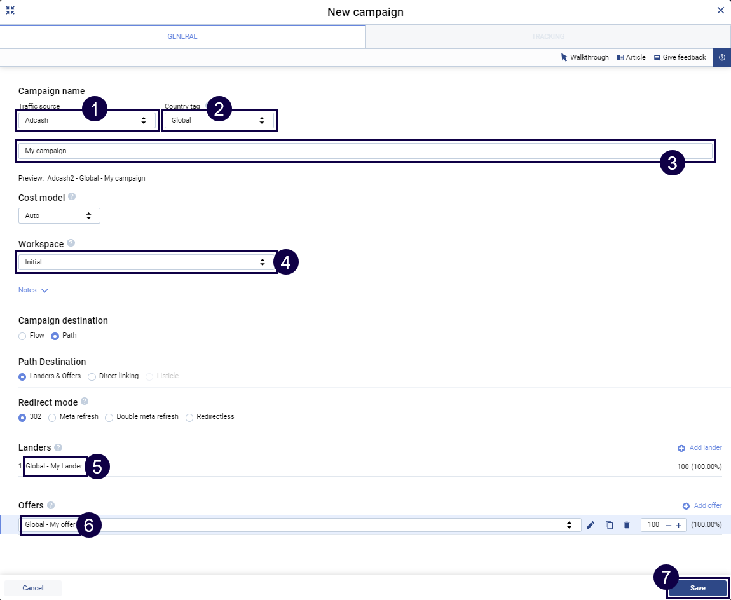Duplicate the offer using copy icon

tap(609, 525)
